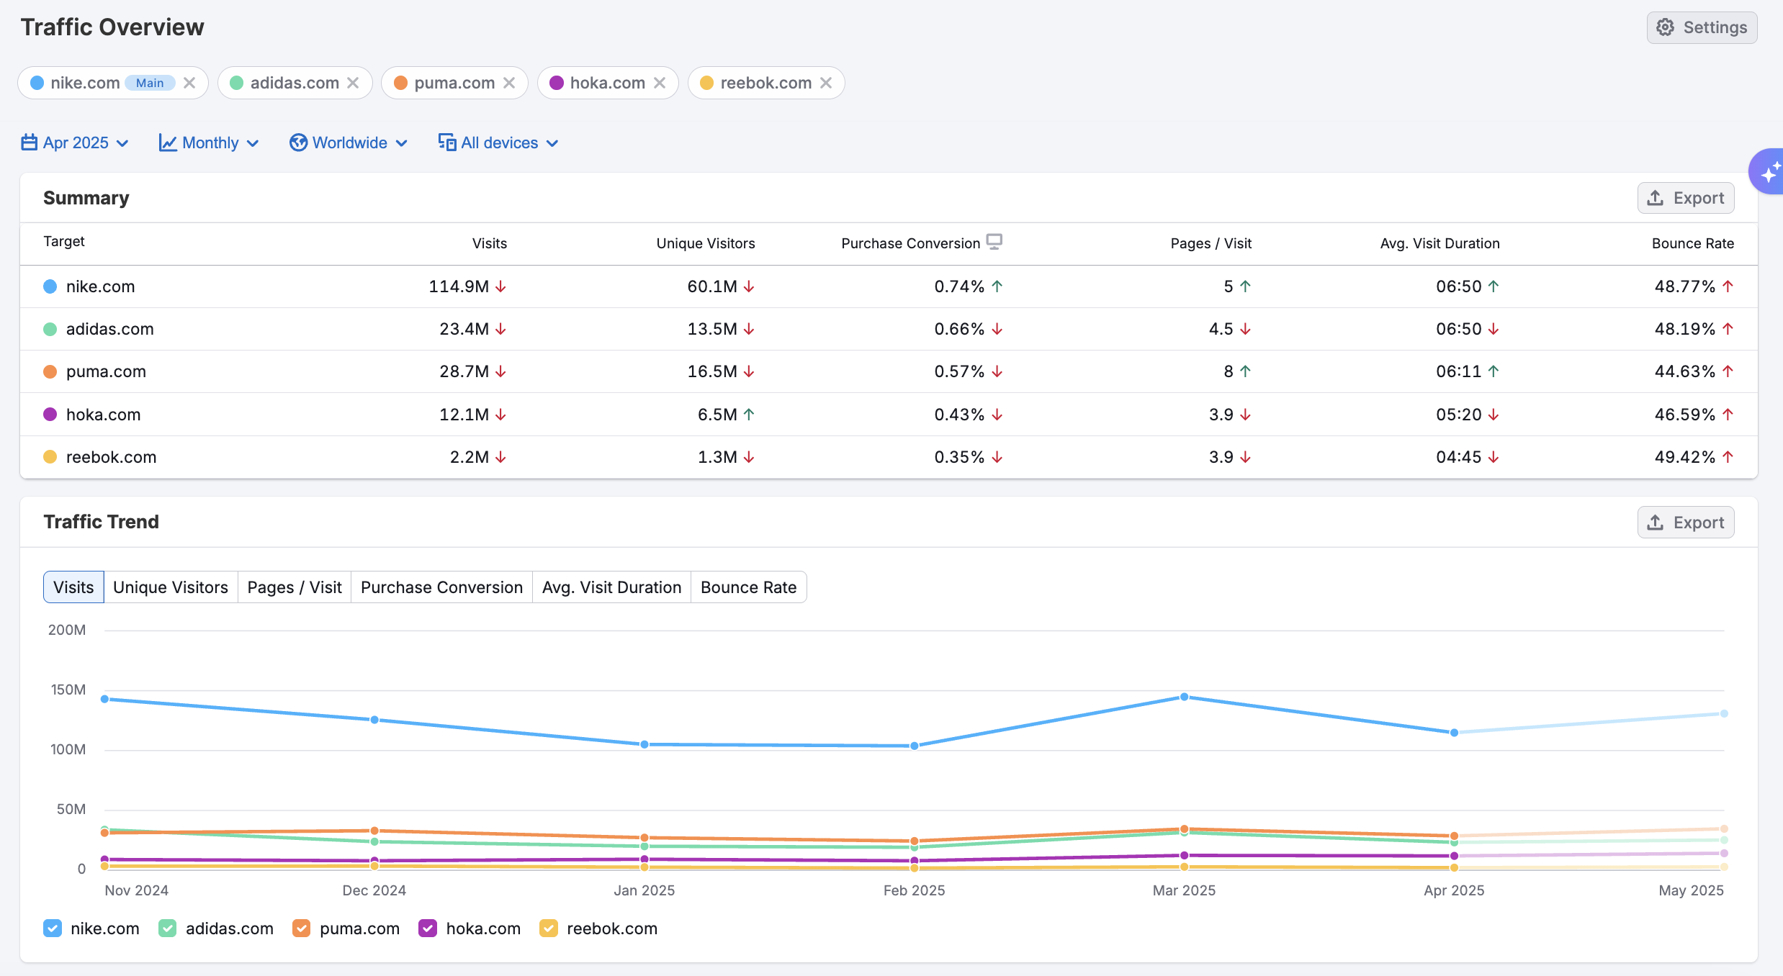
Task: Hide reebok.com line via legend checkbox
Action: (549, 928)
